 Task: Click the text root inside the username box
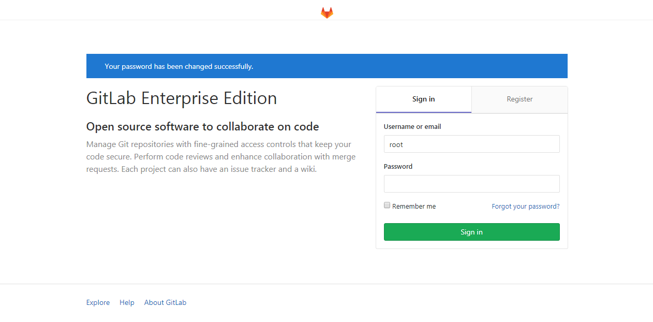pyautogui.click(x=396, y=144)
